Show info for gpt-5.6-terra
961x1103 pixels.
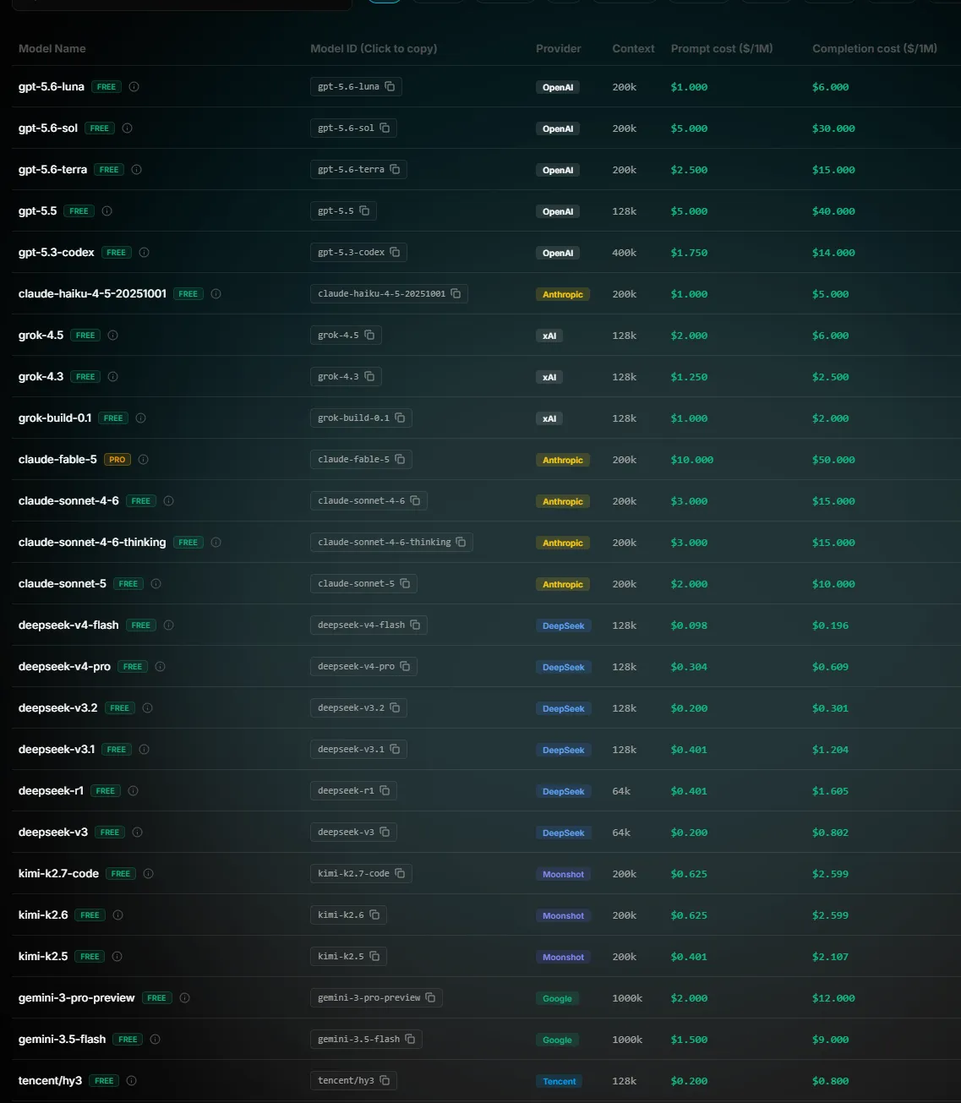(x=136, y=170)
